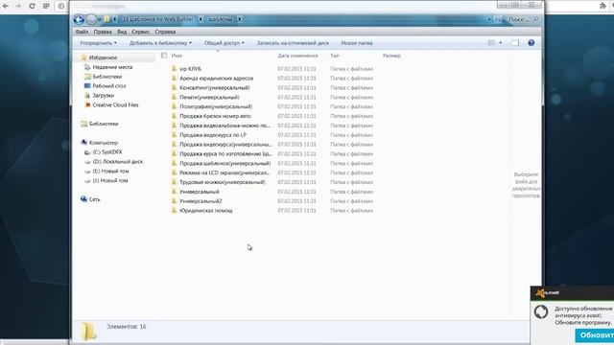
Task: Open the Сервис menu
Action: tap(141, 32)
